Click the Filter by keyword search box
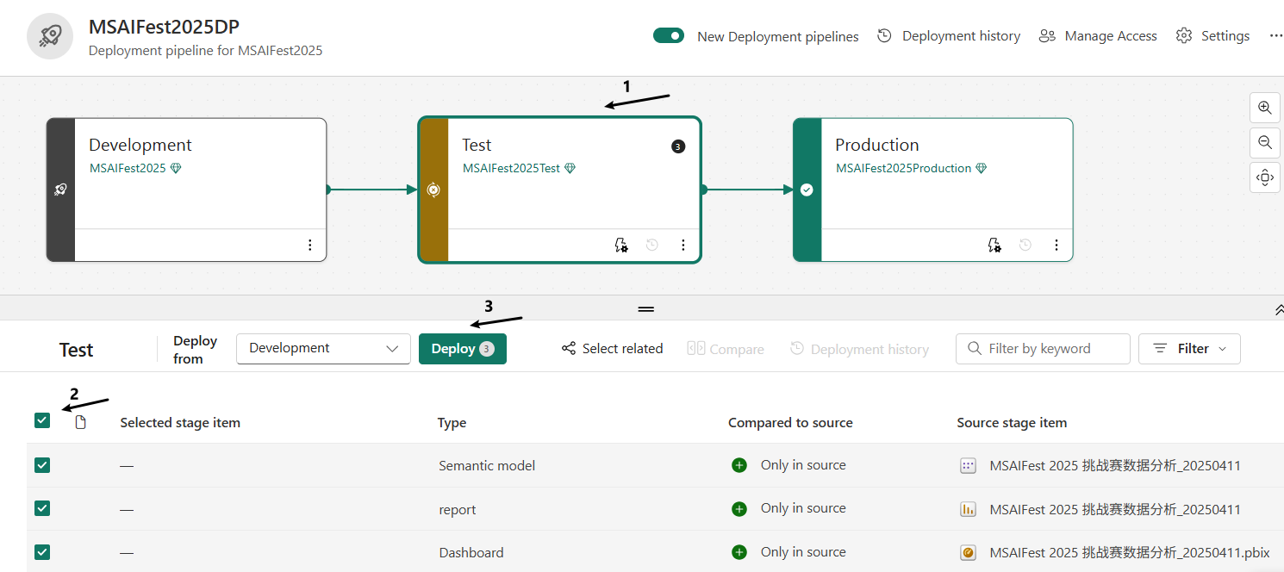The width and height of the screenshot is (1284, 572). (1043, 349)
